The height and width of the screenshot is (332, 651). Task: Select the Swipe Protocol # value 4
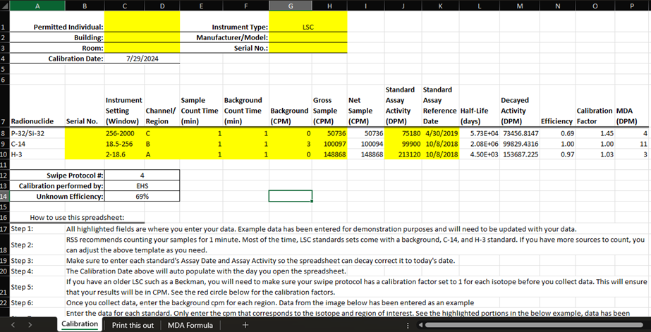pos(143,175)
